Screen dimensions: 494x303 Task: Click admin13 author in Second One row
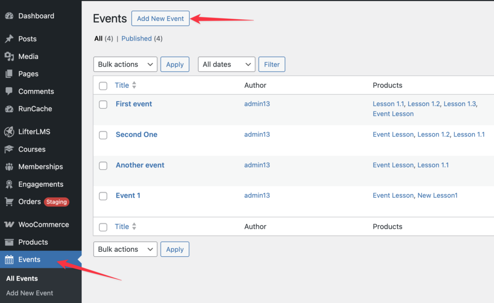coord(257,135)
